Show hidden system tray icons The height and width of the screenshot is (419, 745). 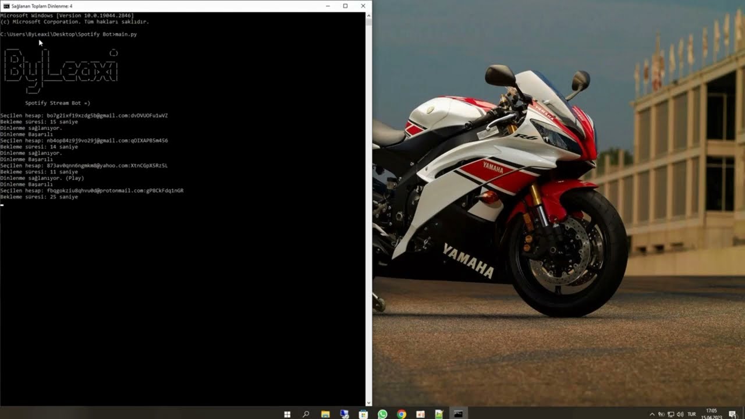(x=652, y=414)
